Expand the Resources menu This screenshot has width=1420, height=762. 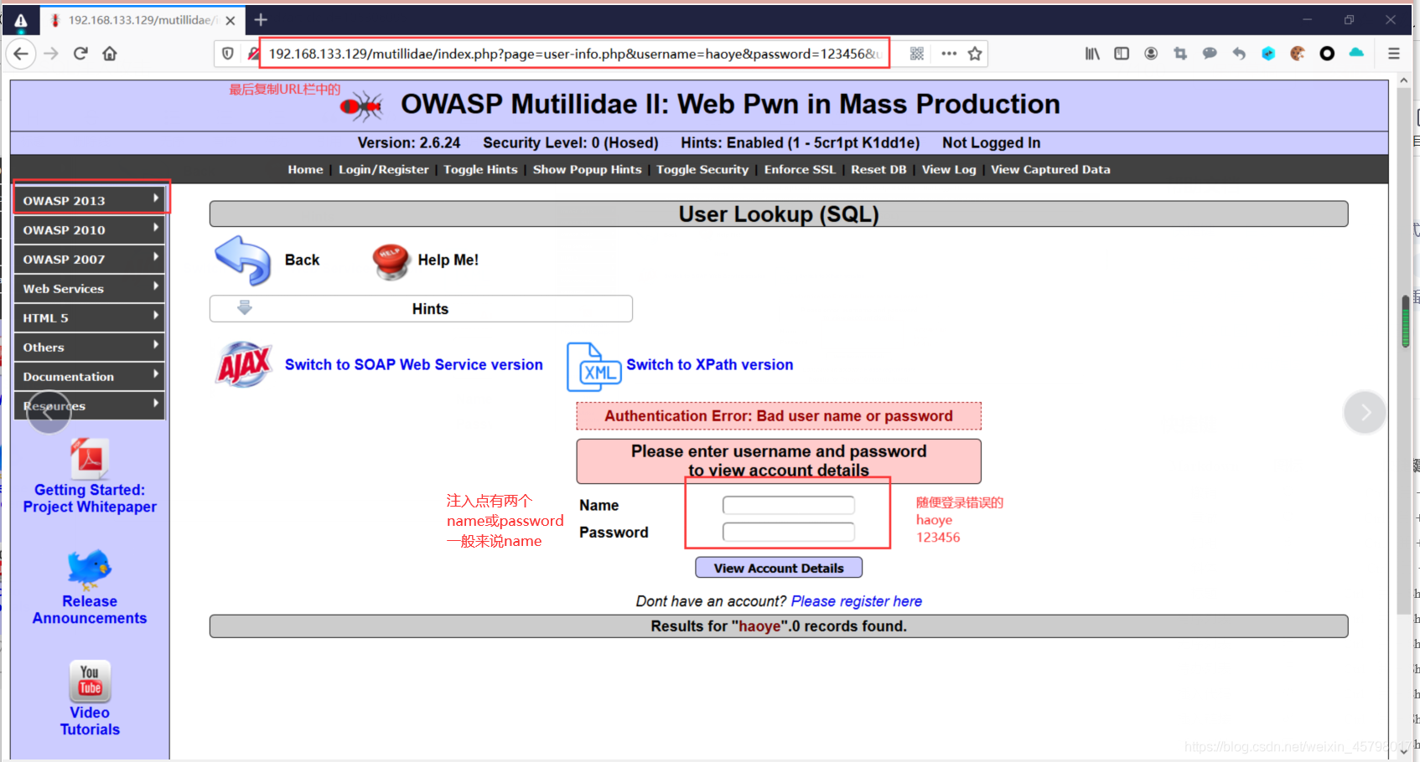click(x=89, y=405)
